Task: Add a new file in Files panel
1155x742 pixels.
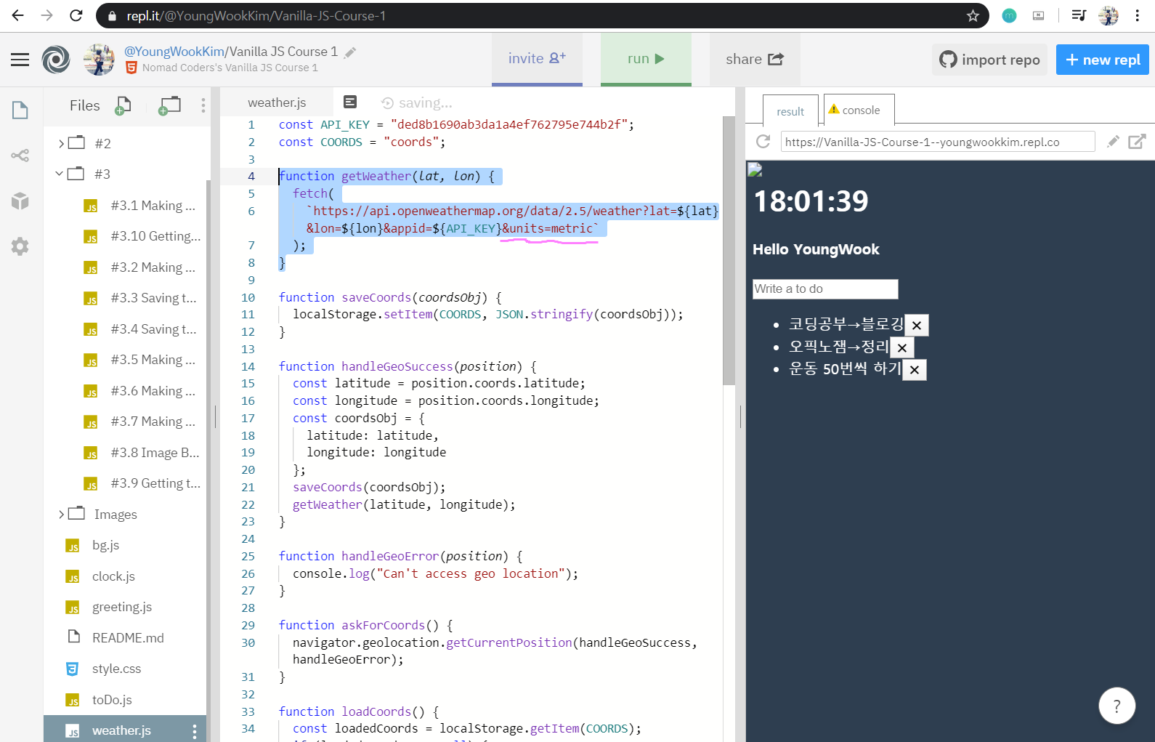Action: [123, 106]
